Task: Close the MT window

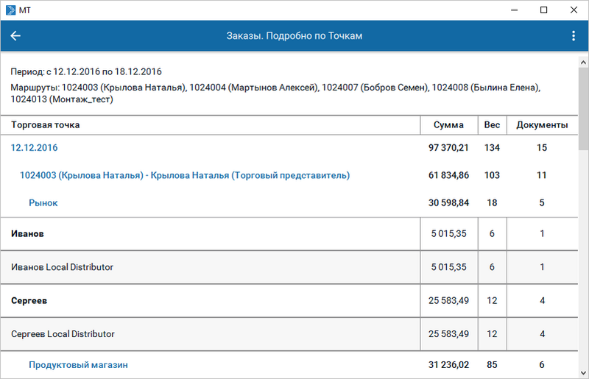Action: point(574,10)
